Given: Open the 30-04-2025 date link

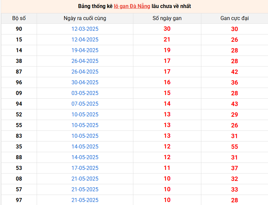Looking at the screenshot, I should coord(85,83).
